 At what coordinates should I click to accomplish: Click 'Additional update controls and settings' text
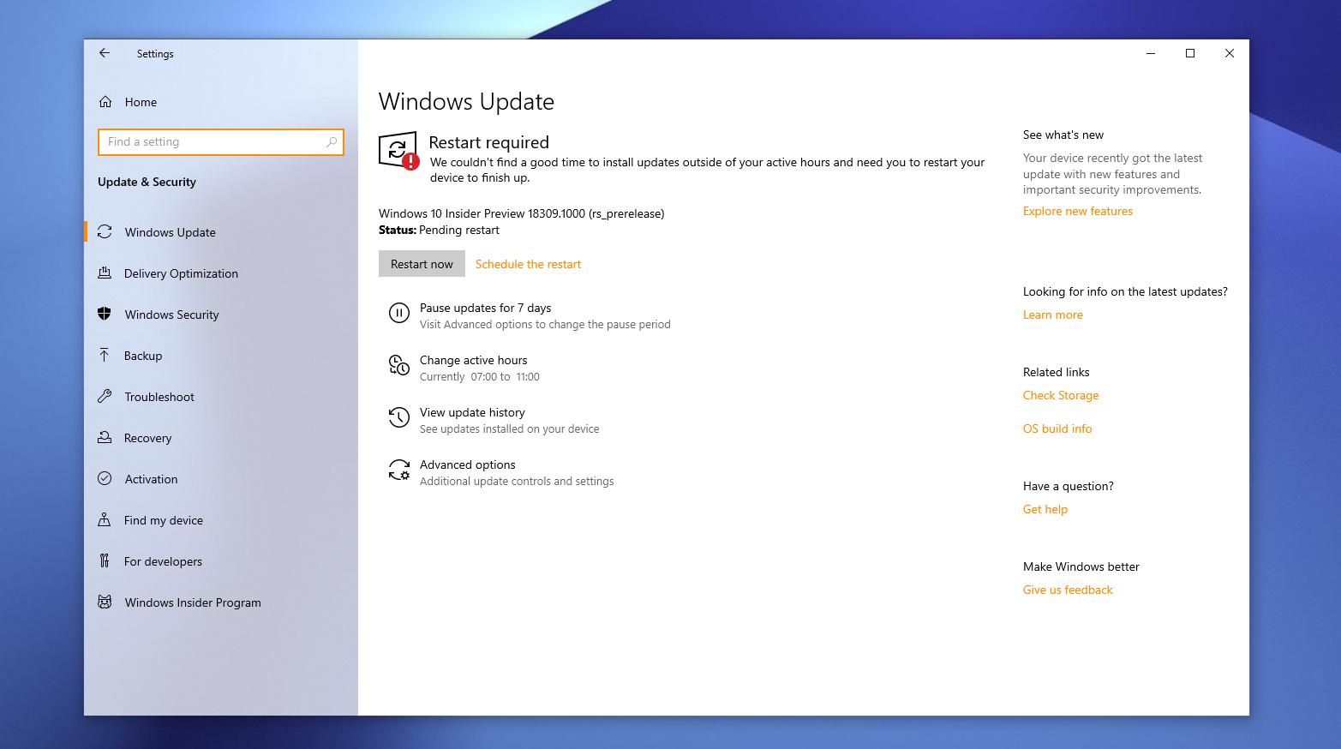tap(517, 481)
